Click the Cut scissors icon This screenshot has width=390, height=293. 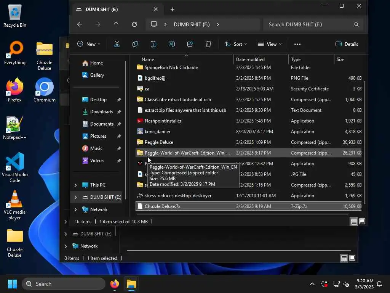point(117,44)
